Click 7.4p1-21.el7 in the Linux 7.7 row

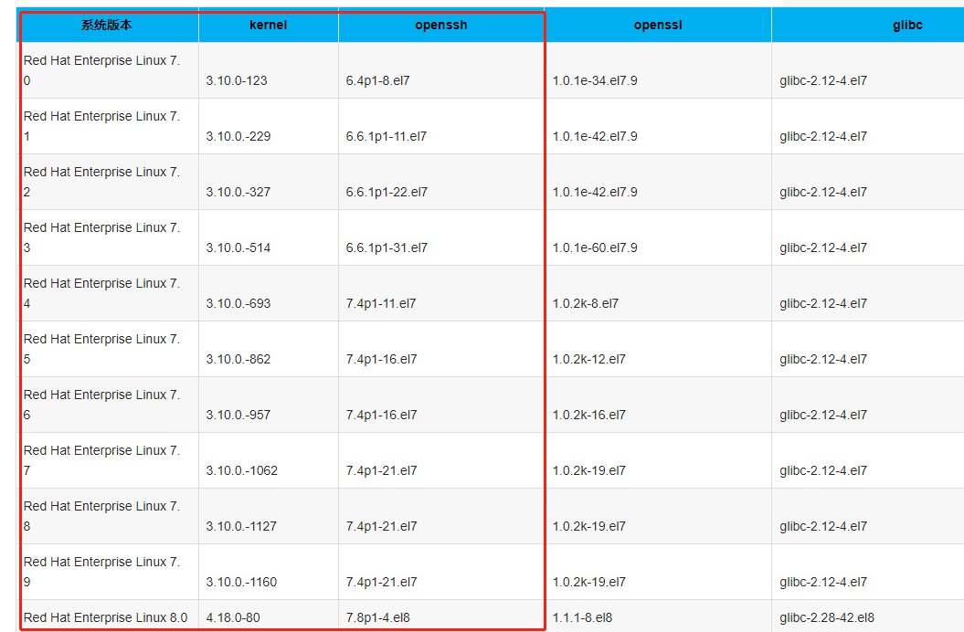(x=381, y=471)
